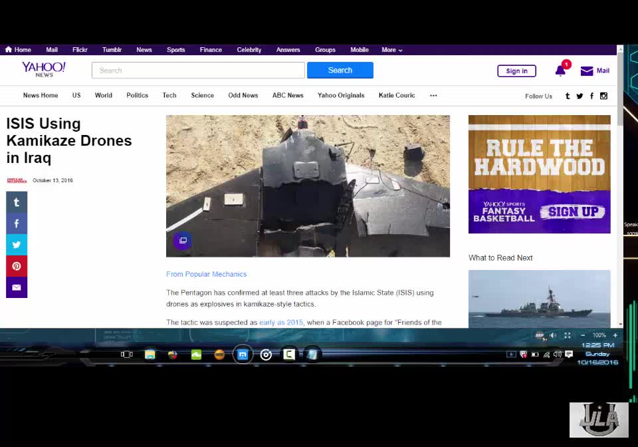The width and height of the screenshot is (638, 447).
Task: Click the 100% zoom level indicator
Action: click(599, 335)
